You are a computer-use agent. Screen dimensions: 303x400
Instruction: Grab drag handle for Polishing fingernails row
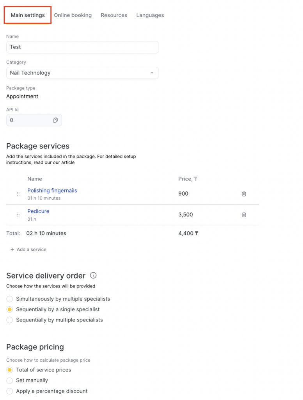coord(18,194)
